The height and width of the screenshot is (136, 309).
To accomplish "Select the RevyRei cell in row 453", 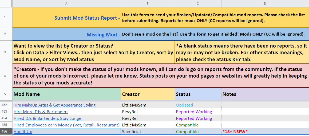I will (x=148, y=112).
